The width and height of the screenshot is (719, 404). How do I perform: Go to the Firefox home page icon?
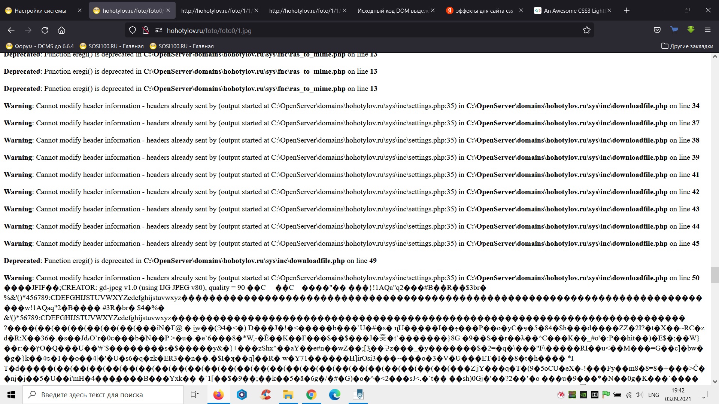pos(61,30)
